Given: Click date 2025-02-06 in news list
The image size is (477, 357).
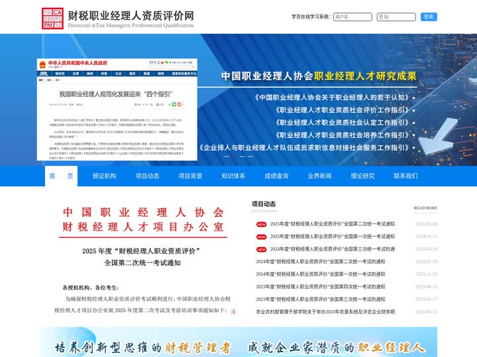Looking at the screenshot, I should (426, 223).
